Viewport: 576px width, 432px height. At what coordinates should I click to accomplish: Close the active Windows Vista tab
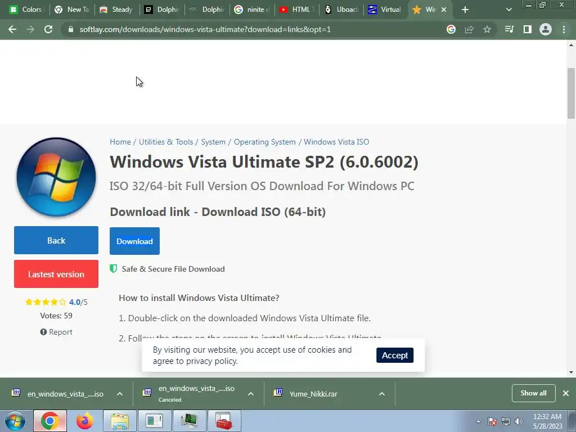444,10
